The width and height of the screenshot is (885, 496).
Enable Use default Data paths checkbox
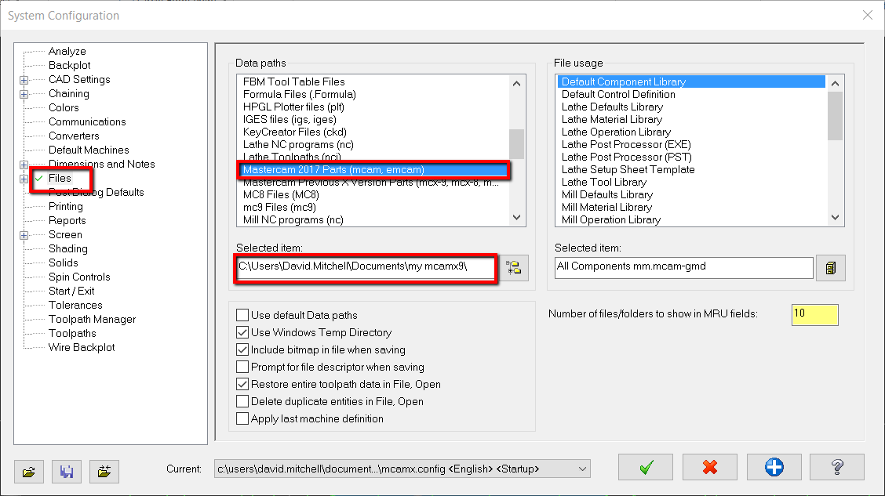tap(242, 315)
